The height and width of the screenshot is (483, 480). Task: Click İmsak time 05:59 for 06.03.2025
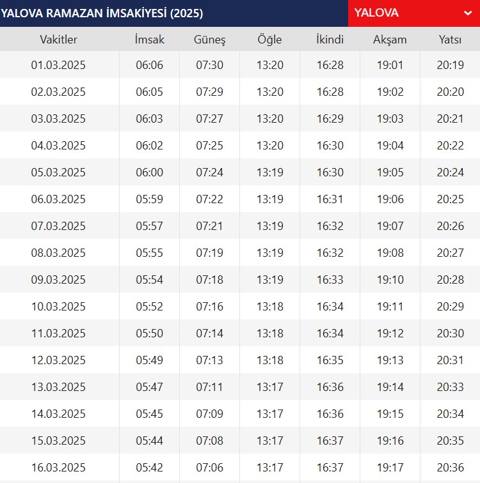tap(149, 199)
